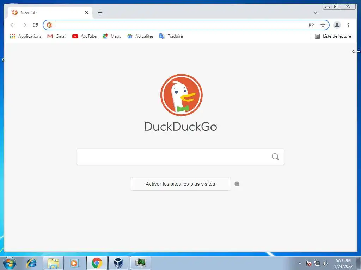Open the Gmail bookmark
The height and width of the screenshot is (270, 361).
click(57, 36)
